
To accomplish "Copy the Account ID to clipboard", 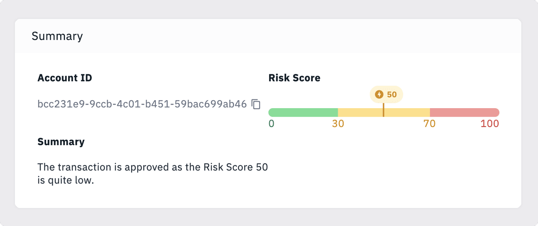I will [x=256, y=104].
